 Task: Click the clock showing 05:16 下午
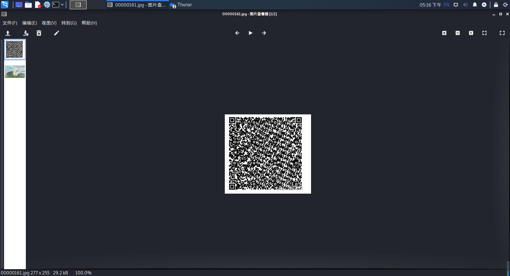pos(430,5)
